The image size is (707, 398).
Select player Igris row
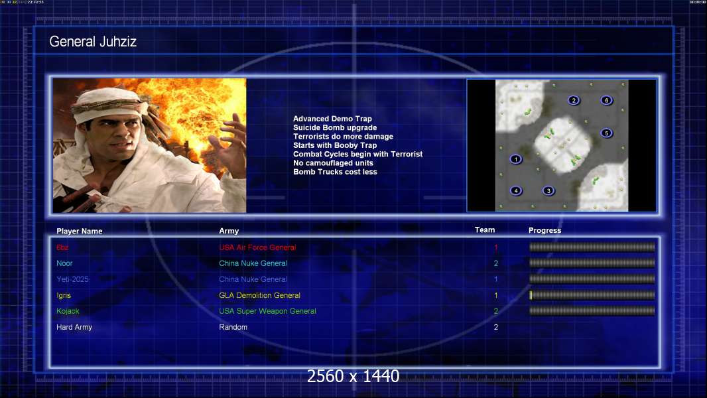tap(355, 295)
